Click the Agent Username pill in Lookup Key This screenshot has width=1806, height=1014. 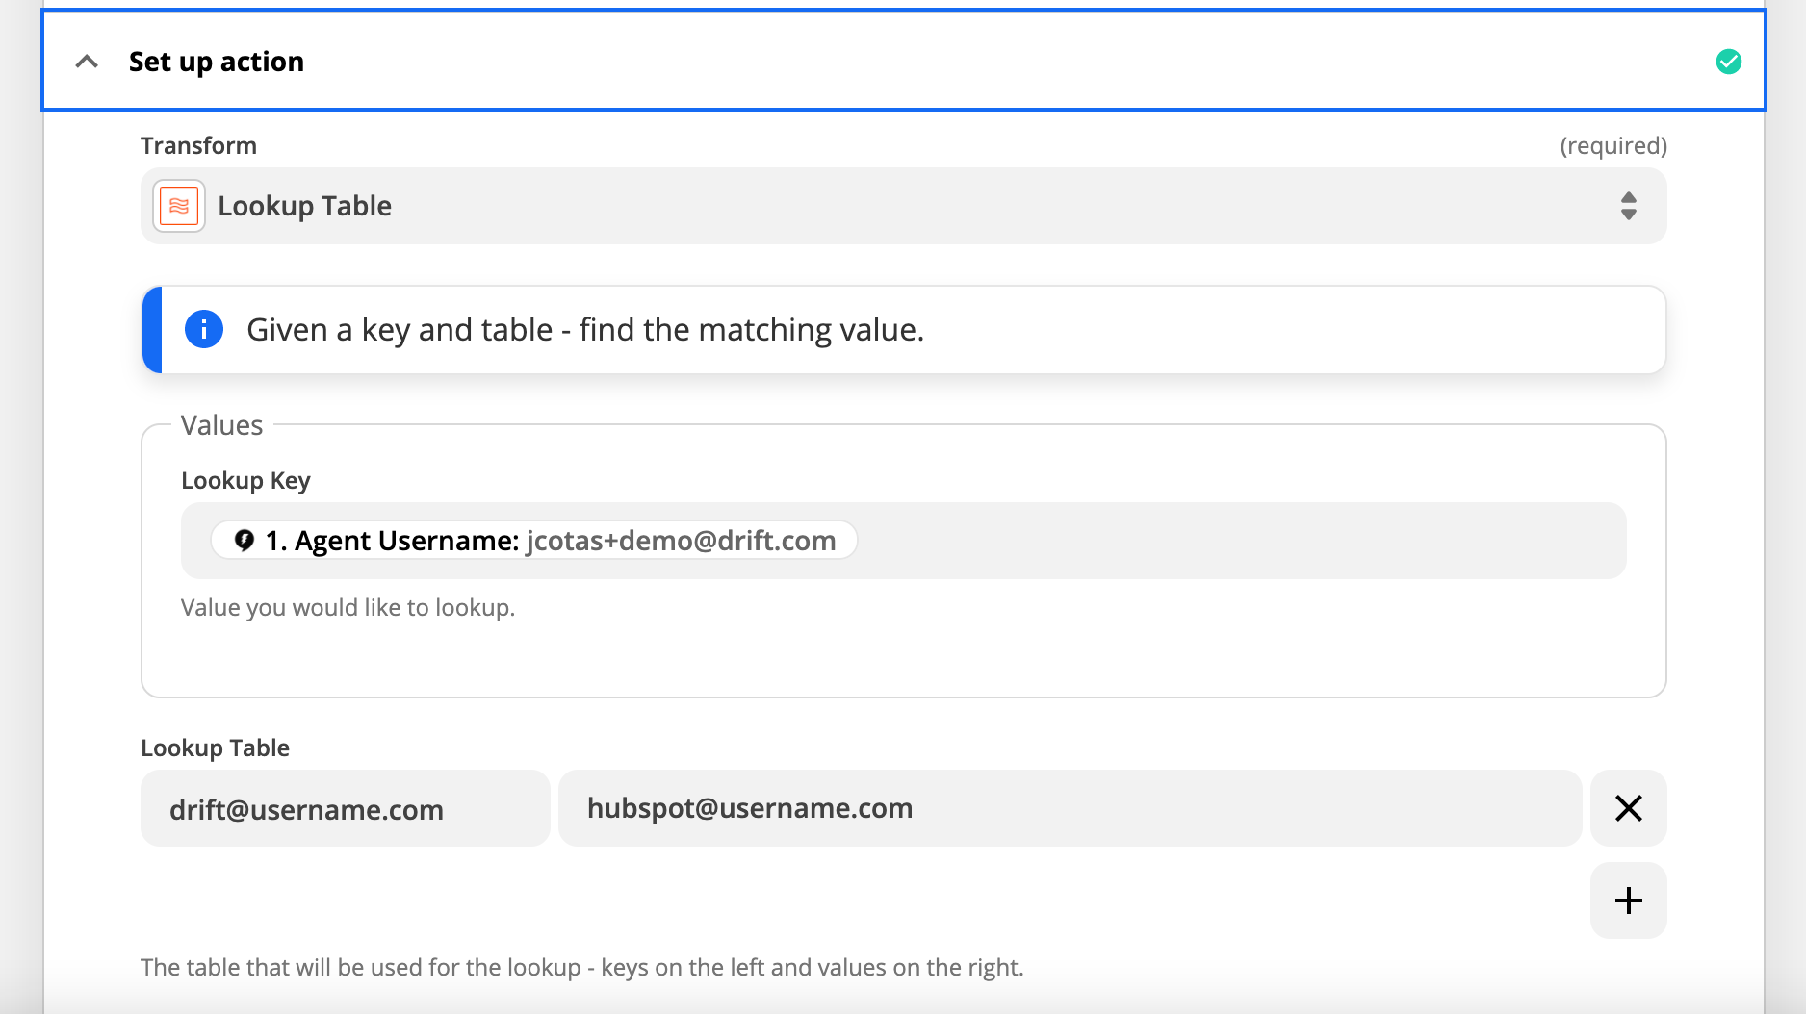coord(534,541)
